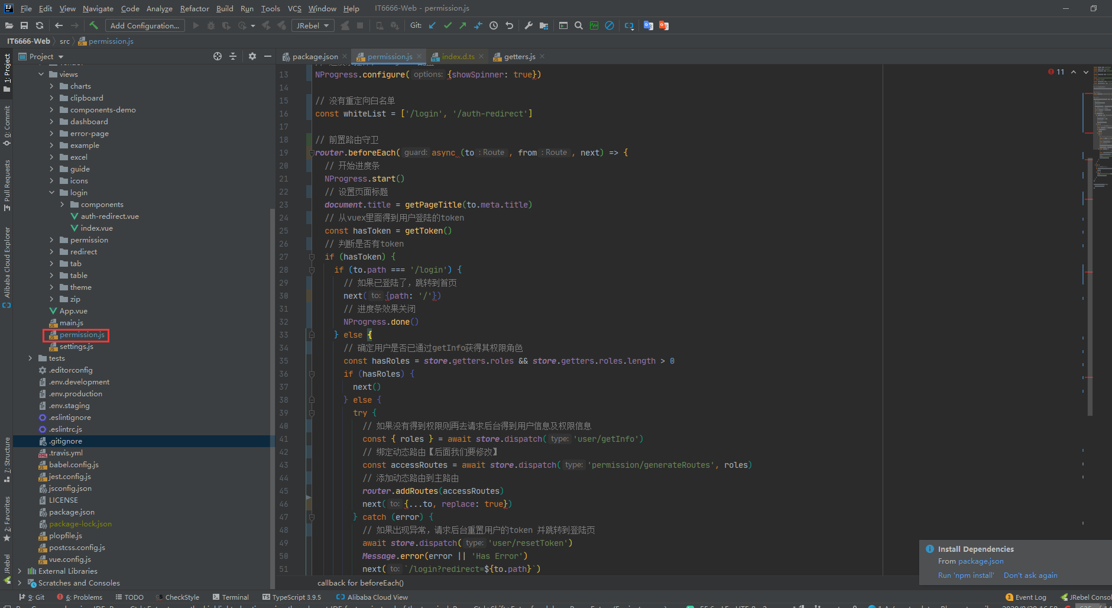Navigate back with the left arrow icon
Screen dimensions: 1112x608
pyautogui.click(x=59, y=25)
